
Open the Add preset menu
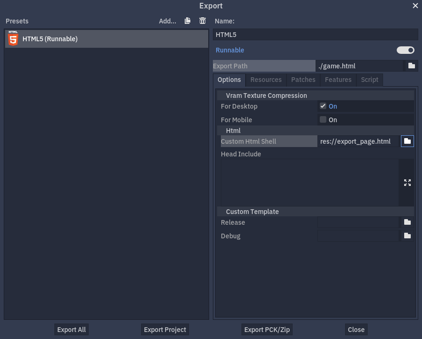point(167,21)
